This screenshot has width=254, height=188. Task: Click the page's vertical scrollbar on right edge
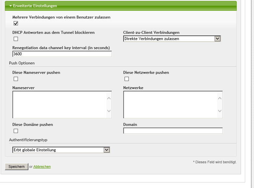[x=252, y=94]
